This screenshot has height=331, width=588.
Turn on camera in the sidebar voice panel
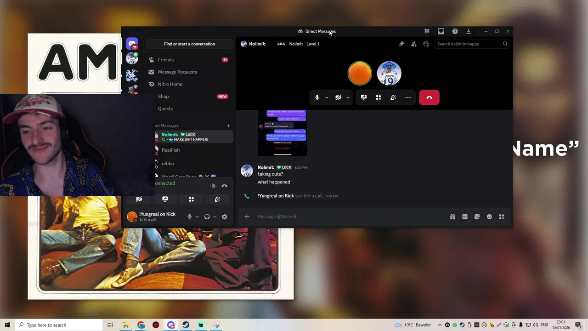point(139,199)
